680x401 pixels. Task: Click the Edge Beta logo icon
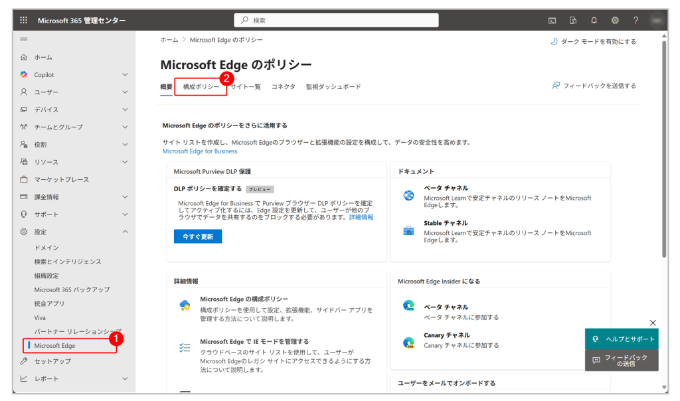coord(408,305)
